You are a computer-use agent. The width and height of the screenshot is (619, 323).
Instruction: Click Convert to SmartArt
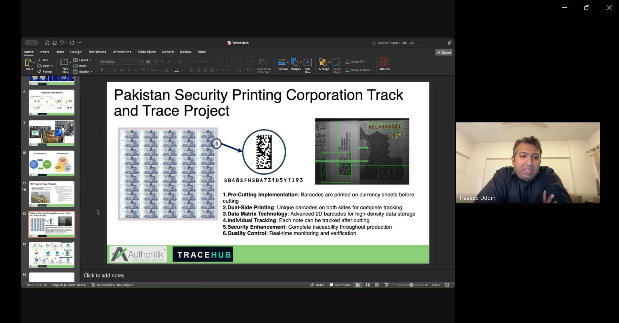tap(264, 66)
